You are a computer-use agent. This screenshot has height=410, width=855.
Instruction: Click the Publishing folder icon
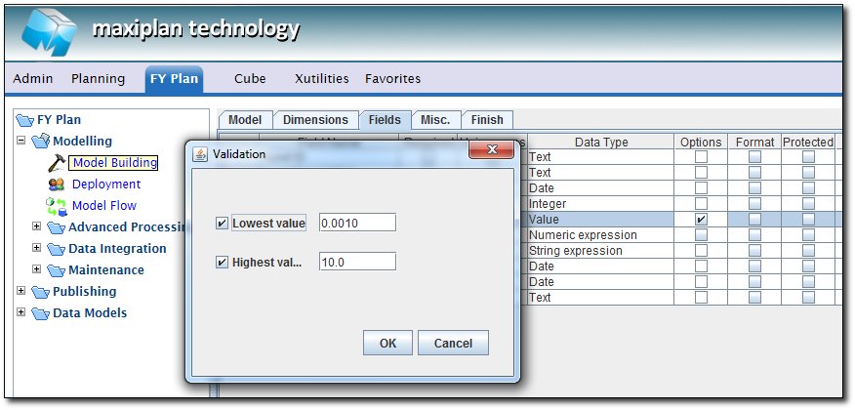click(41, 292)
